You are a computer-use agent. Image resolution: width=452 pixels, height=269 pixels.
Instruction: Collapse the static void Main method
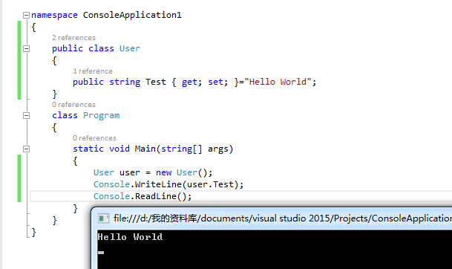(x=26, y=149)
